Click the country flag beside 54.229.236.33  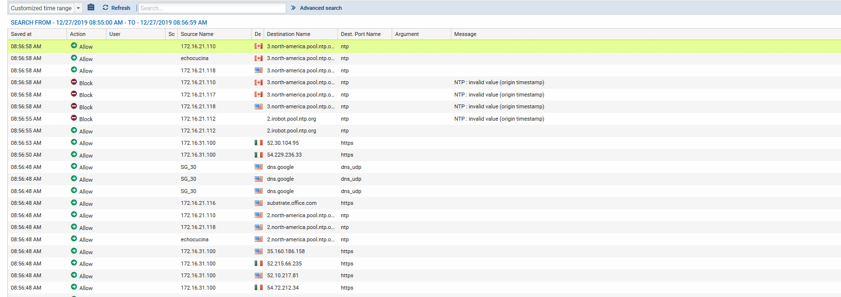[259, 155]
